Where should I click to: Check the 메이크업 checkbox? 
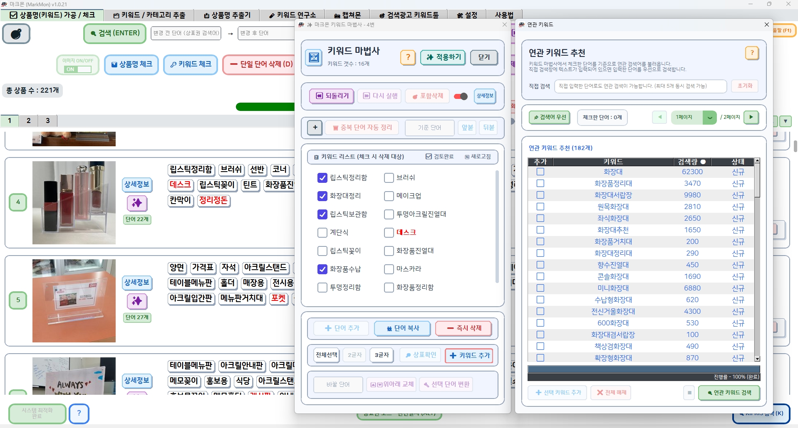click(x=389, y=196)
